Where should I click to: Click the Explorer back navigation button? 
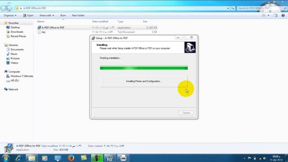tap(3, 8)
